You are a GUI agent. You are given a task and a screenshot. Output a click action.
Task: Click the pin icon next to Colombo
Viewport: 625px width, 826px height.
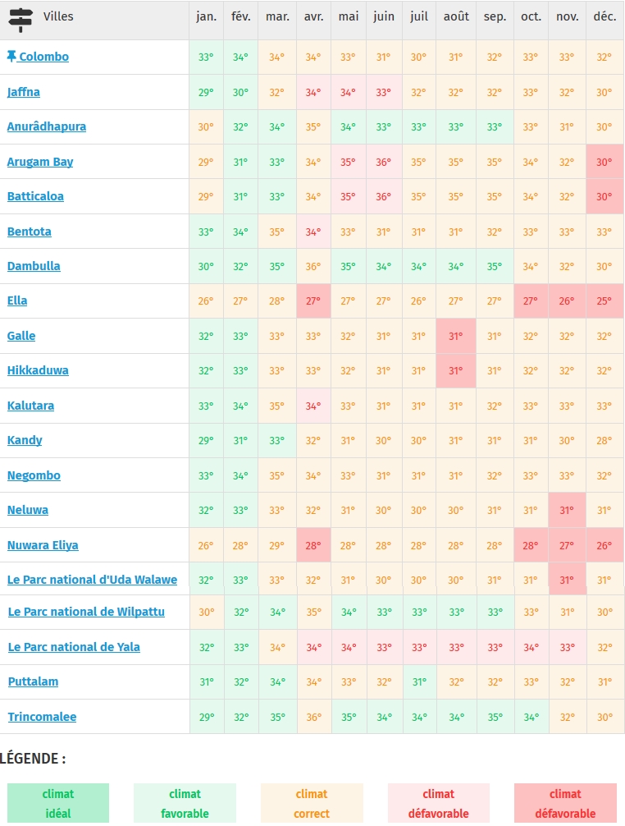(x=11, y=57)
